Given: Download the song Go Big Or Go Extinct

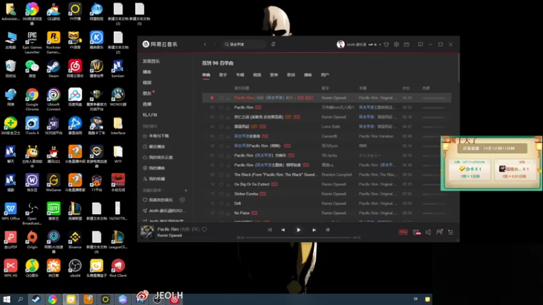Looking at the screenshot, I should [228, 184].
